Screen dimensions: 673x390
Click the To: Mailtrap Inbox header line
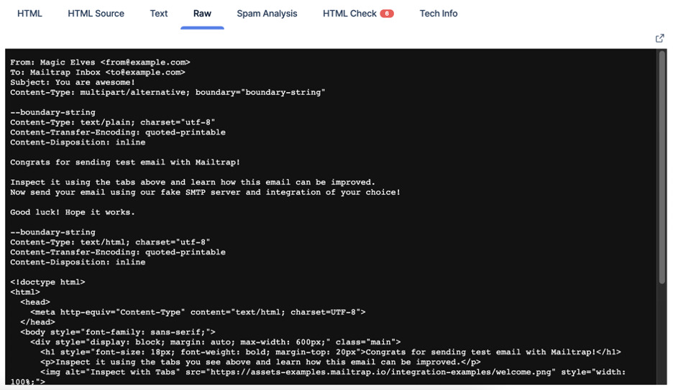point(98,72)
